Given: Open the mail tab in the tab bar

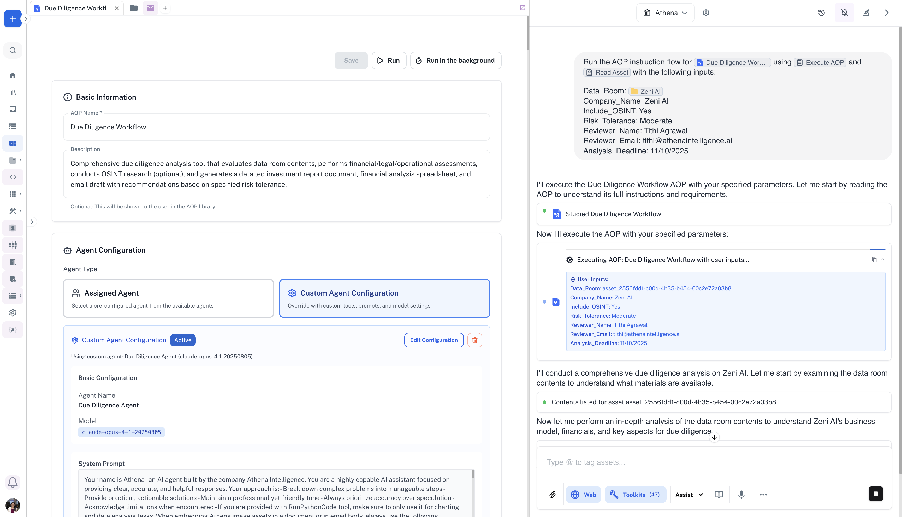Looking at the screenshot, I should 150,8.
